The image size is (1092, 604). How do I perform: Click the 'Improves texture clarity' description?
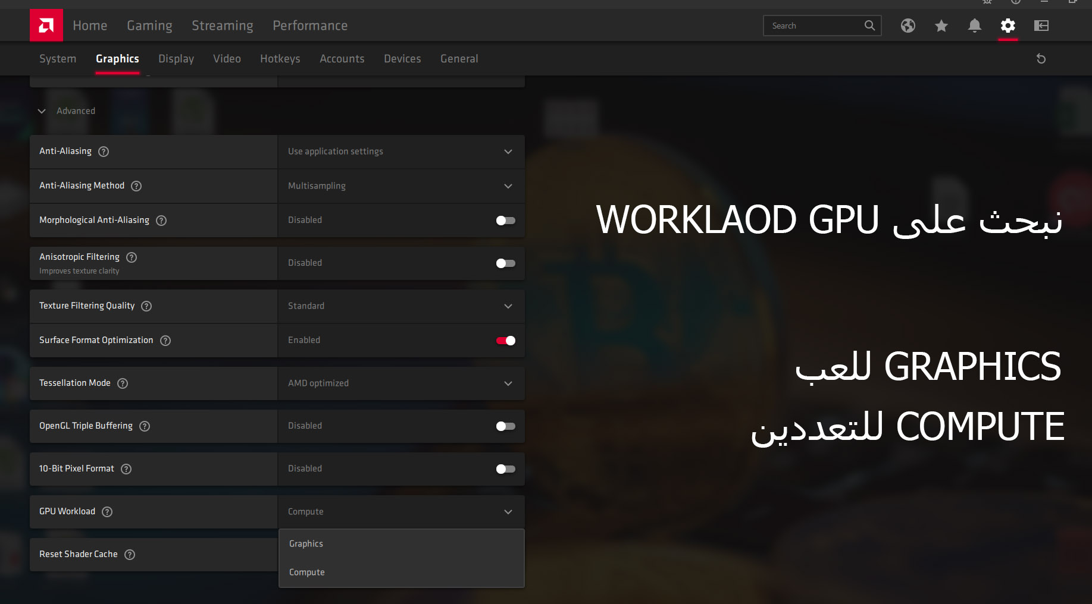79,271
